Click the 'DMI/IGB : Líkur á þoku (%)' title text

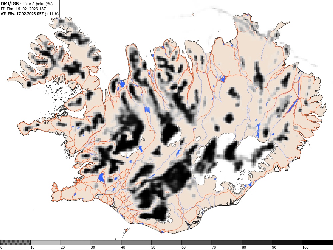coord(27,4)
